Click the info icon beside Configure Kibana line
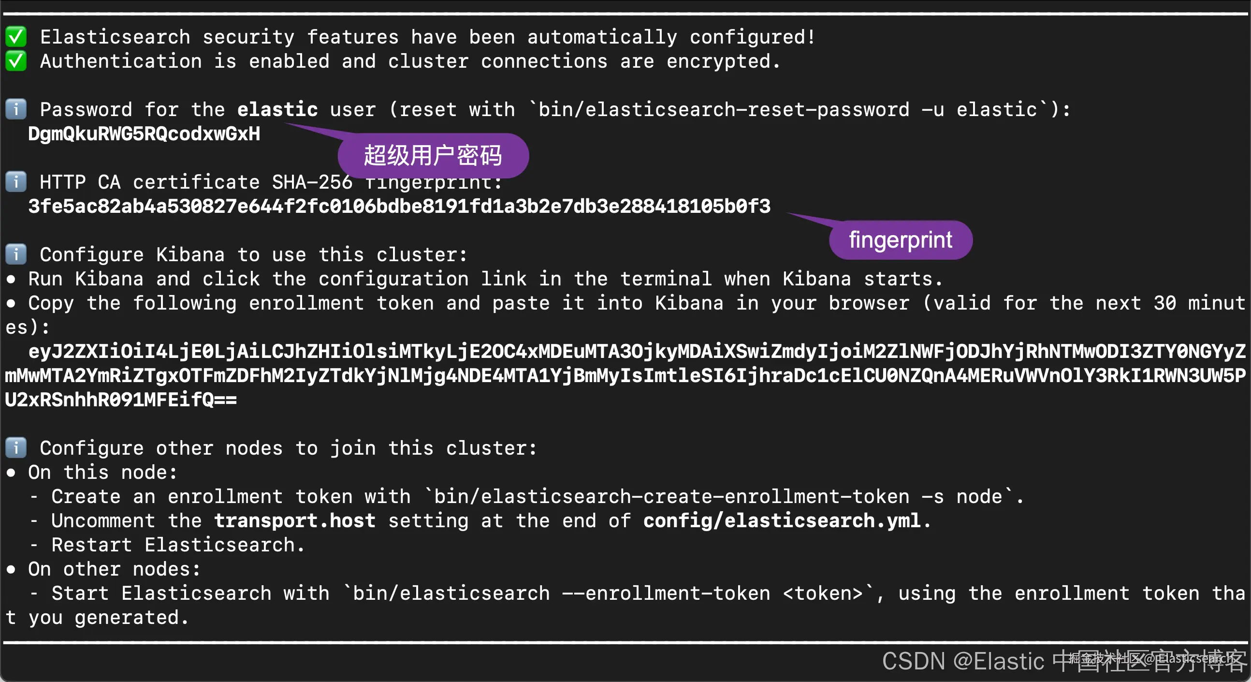The image size is (1251, 682). [16, 254]
